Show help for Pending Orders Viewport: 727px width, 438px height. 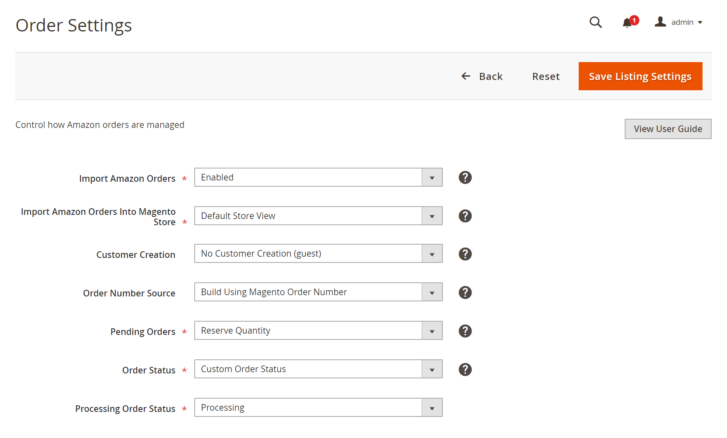point(465,331)
